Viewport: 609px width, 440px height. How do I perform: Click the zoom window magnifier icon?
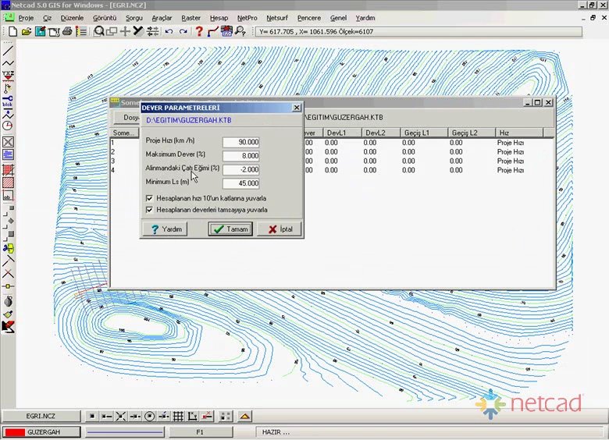(98, 31)
